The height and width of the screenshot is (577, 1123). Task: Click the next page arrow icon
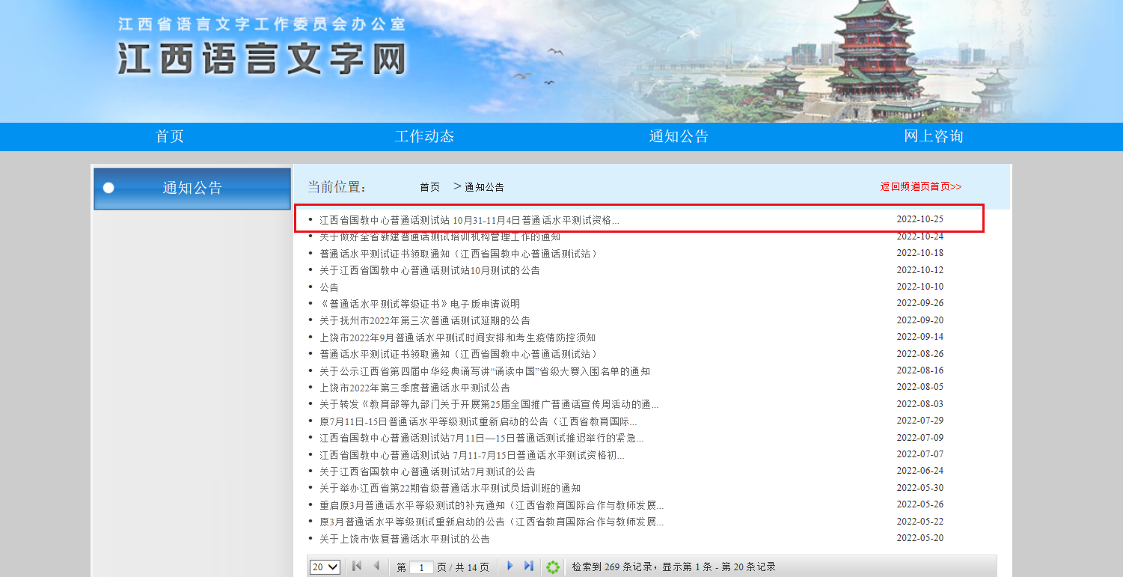point(510,567)
